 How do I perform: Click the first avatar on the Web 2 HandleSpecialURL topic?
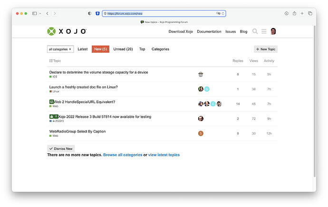point(201,104)
